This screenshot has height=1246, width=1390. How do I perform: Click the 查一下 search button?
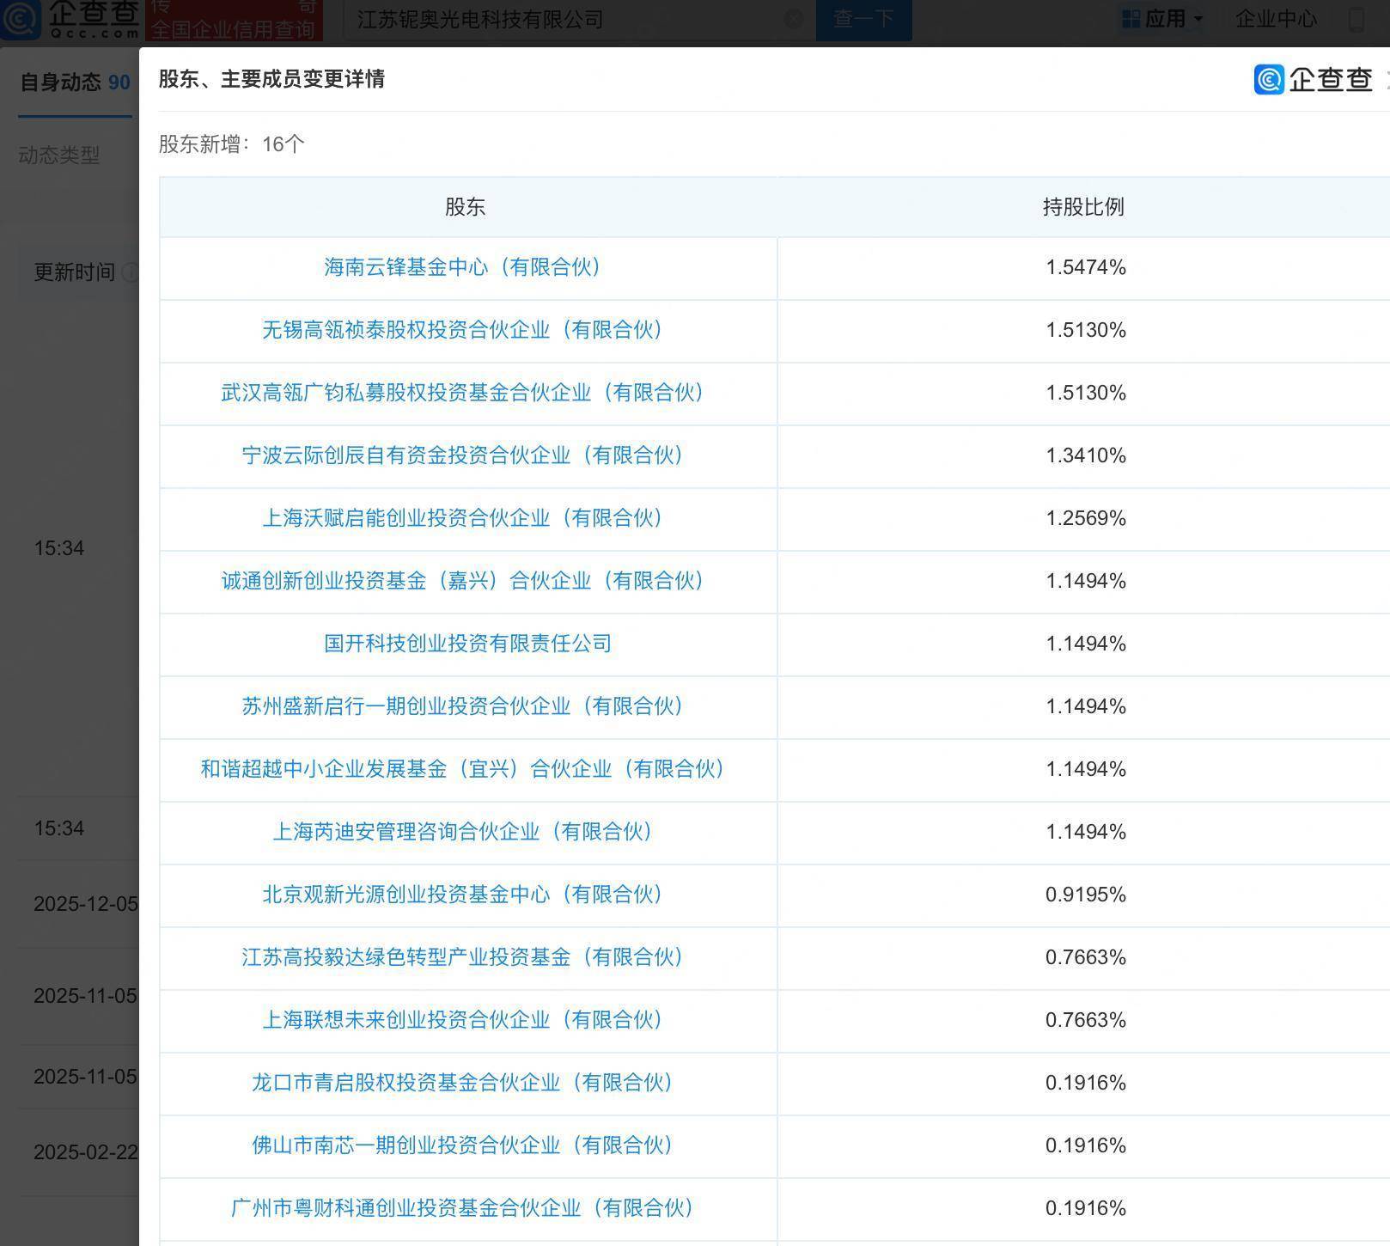(x=863, y=19)
